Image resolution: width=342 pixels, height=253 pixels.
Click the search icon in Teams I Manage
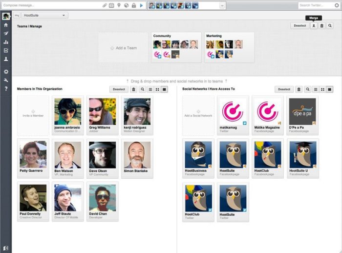click(x=330, y=26)
